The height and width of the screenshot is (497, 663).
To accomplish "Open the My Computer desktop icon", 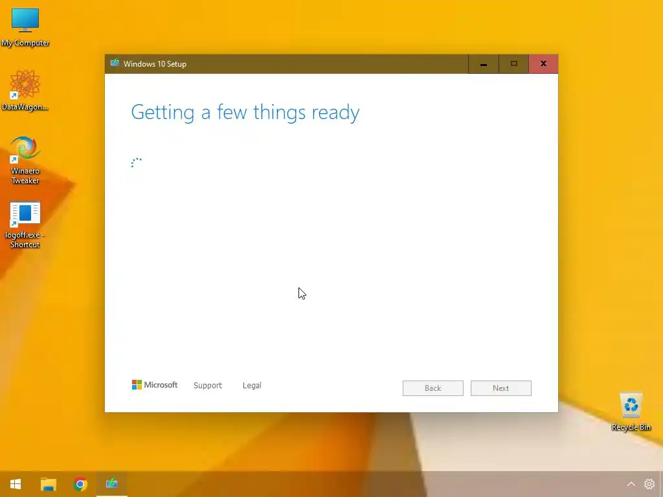I will pyautogui.click(x=25, y=27).
